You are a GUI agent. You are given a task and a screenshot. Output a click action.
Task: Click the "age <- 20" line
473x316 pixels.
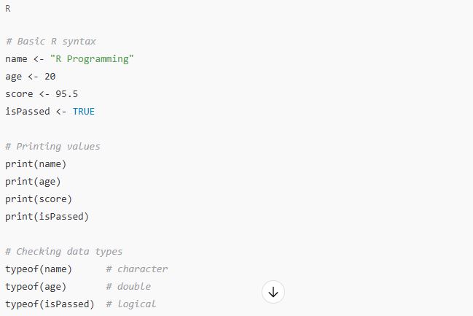pos(31,77)
